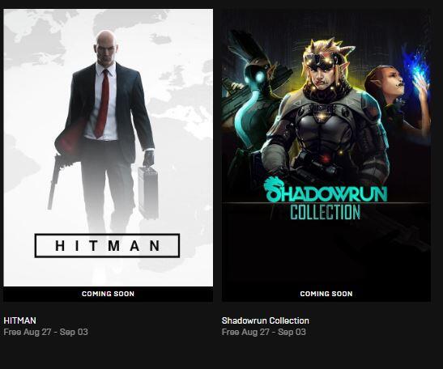This screenshot has width=443, height=369.
Task: Open the HITMAN title link
Action: click(19, 320)
